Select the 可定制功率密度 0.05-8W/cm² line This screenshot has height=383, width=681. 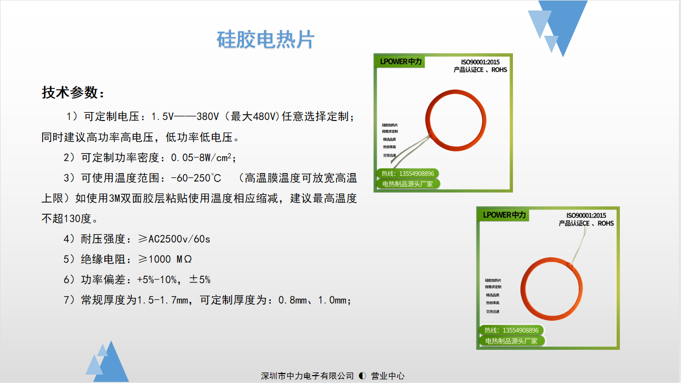pos(150,157)
